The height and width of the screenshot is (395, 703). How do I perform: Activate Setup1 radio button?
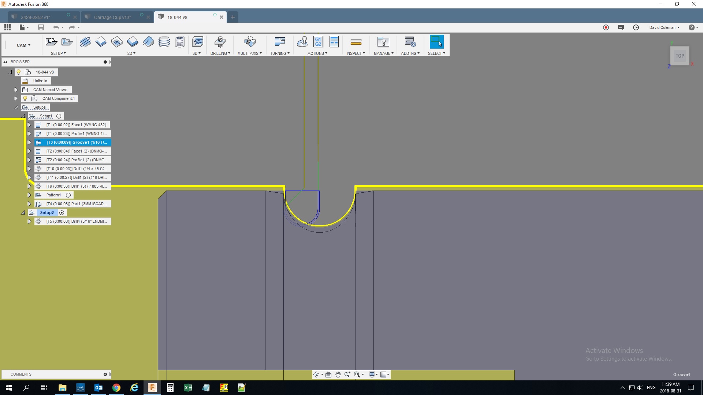coord(59,116)
